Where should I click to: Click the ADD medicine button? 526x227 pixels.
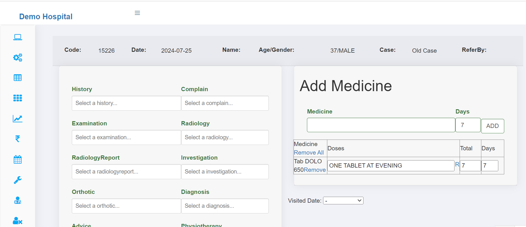(492, 126)
